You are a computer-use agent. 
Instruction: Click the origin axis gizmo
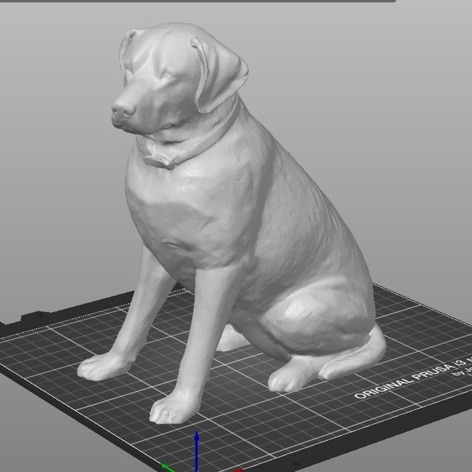(197, 466)
